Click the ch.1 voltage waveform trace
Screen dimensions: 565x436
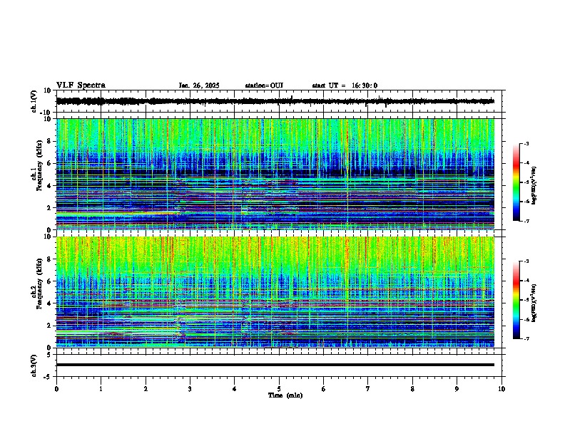pos(275,101)
